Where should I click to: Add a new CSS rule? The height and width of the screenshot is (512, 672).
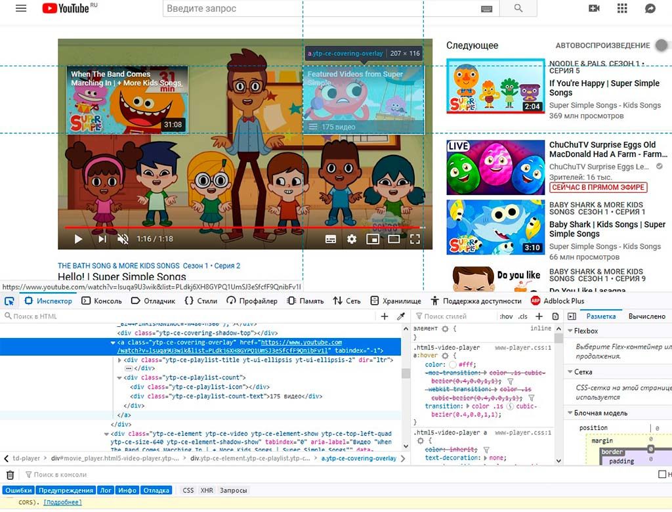(539, 316)
